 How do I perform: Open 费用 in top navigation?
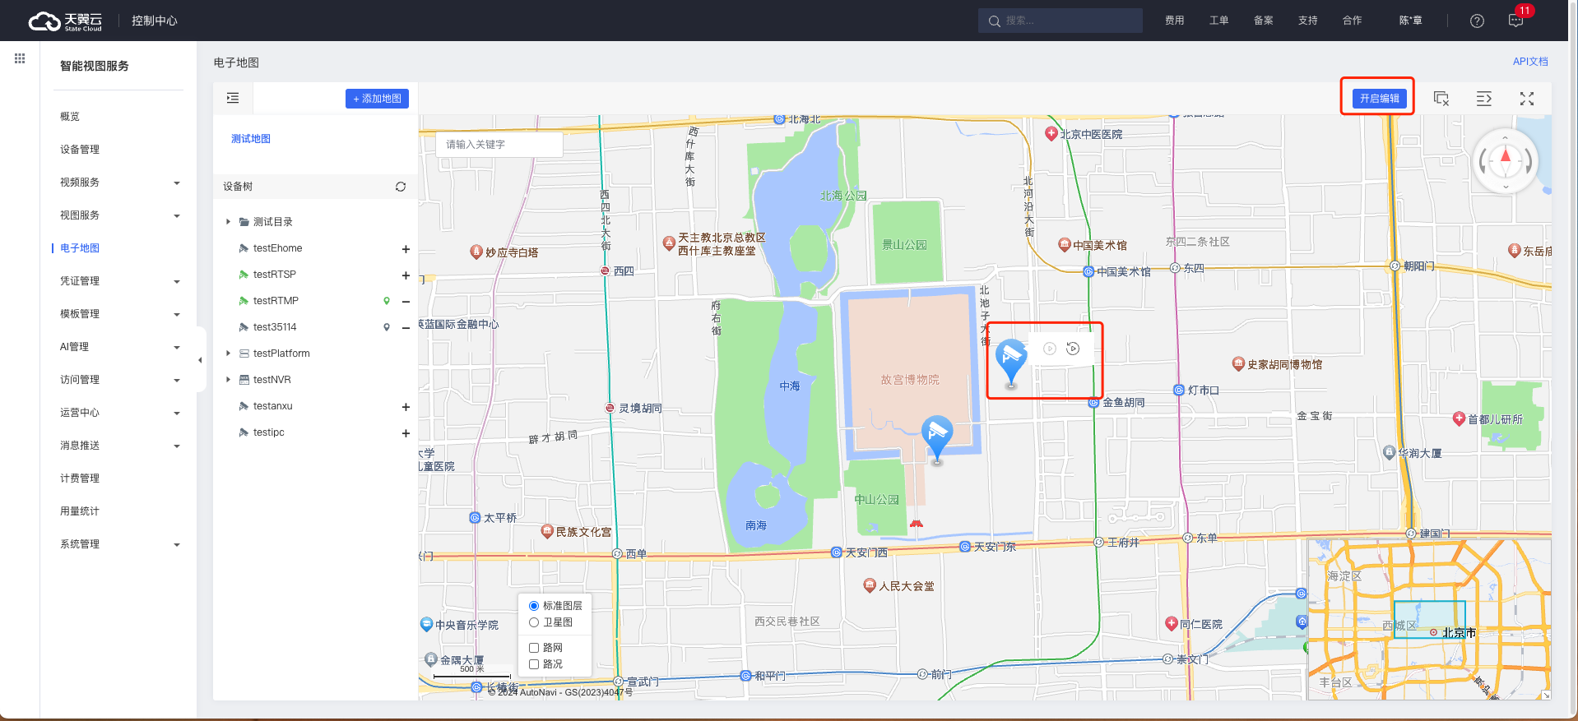coord(1175,21)
